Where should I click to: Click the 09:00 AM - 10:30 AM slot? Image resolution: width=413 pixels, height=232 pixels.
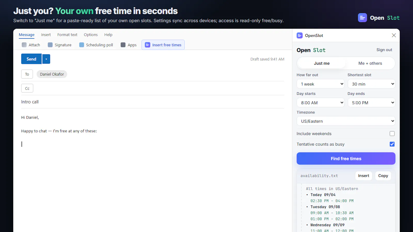coord(332,213)
